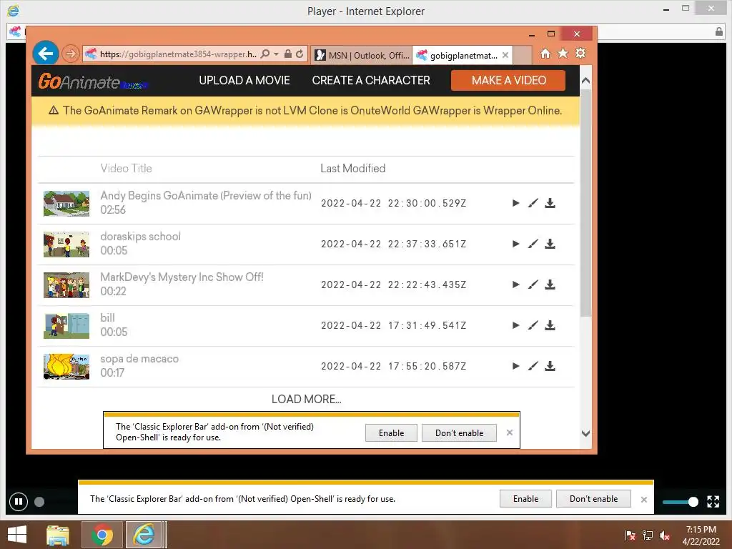The image size is (732, 549).
Task: Click the page scroll down arrow
Action: tap(586, 434)
